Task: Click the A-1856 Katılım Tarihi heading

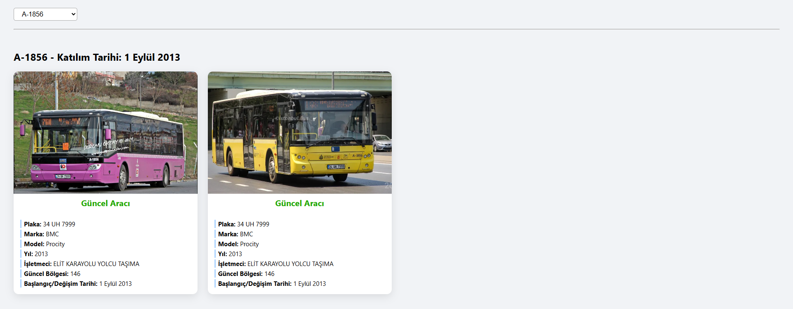Action: 97,57
